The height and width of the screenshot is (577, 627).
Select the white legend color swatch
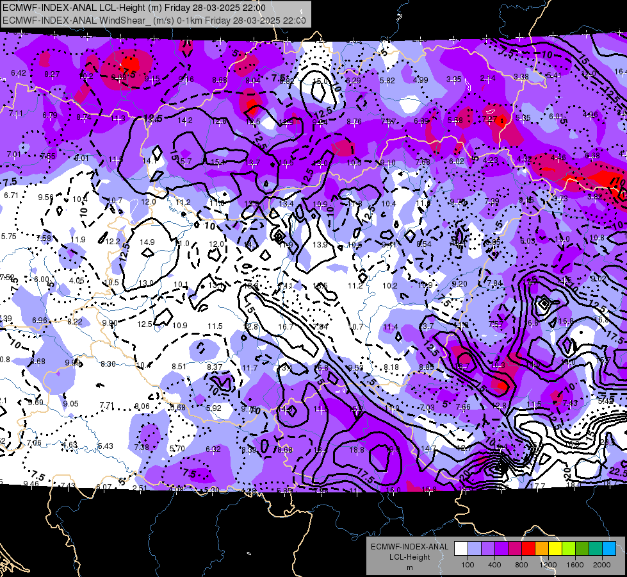point(461,549)
